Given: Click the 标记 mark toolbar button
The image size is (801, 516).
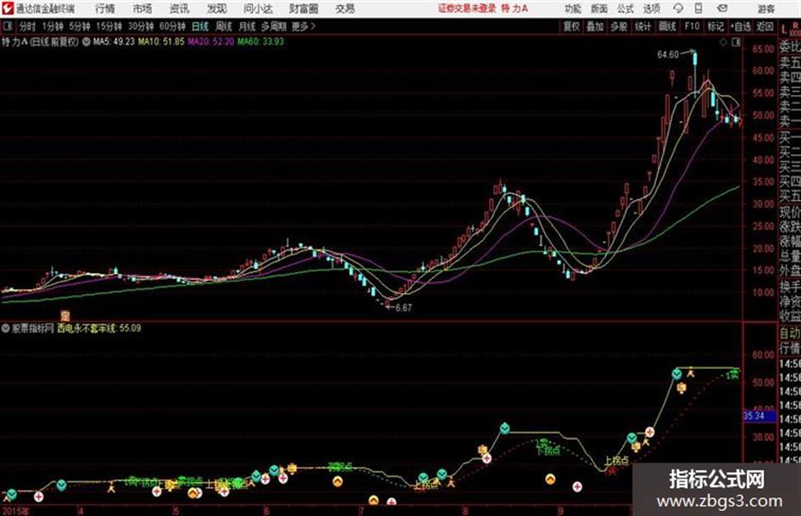Looking at the screenshot, I should tap(715, 26).
